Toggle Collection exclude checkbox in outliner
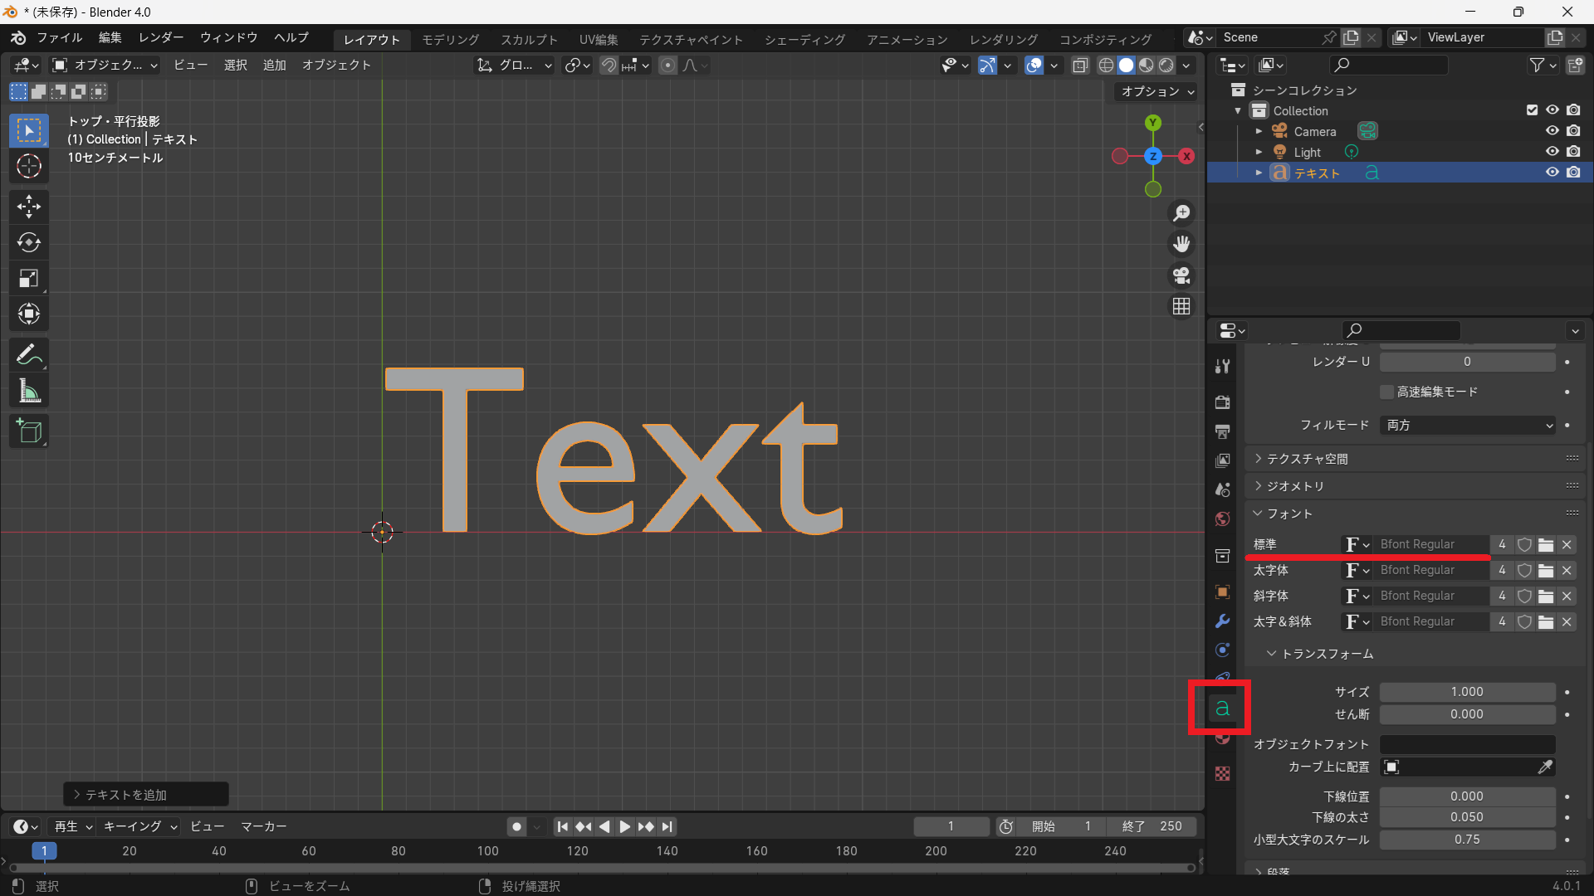This screenshot has width=1594, height=896. tap(1532, 110)
